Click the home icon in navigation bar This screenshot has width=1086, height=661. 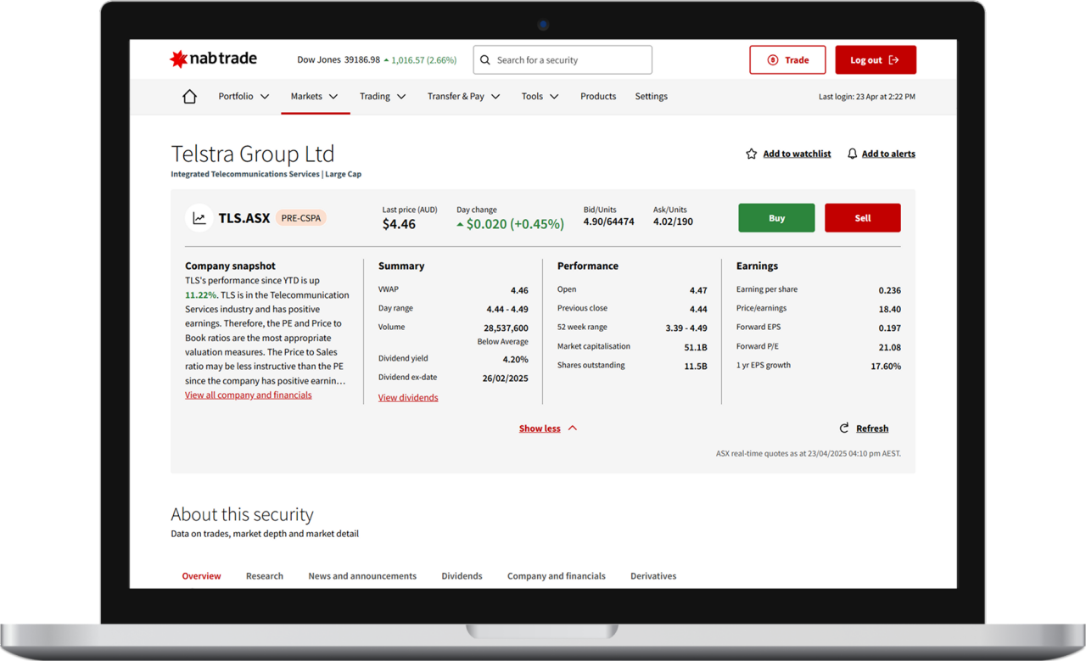point(189,97)
